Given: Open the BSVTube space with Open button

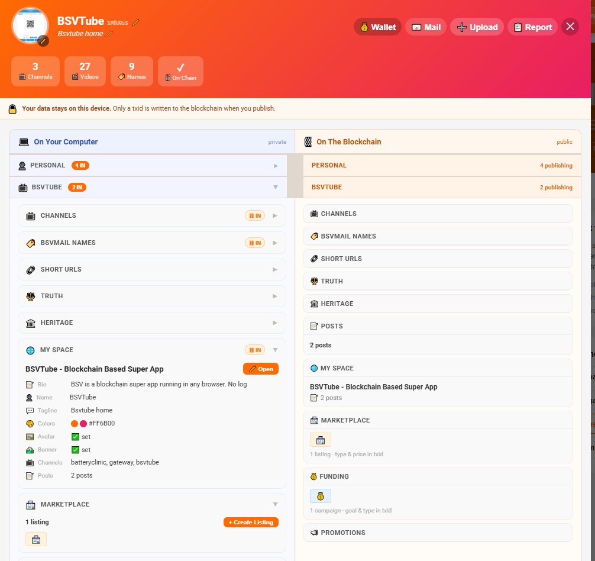Looking at the screenshot, I should click(261, 369).
